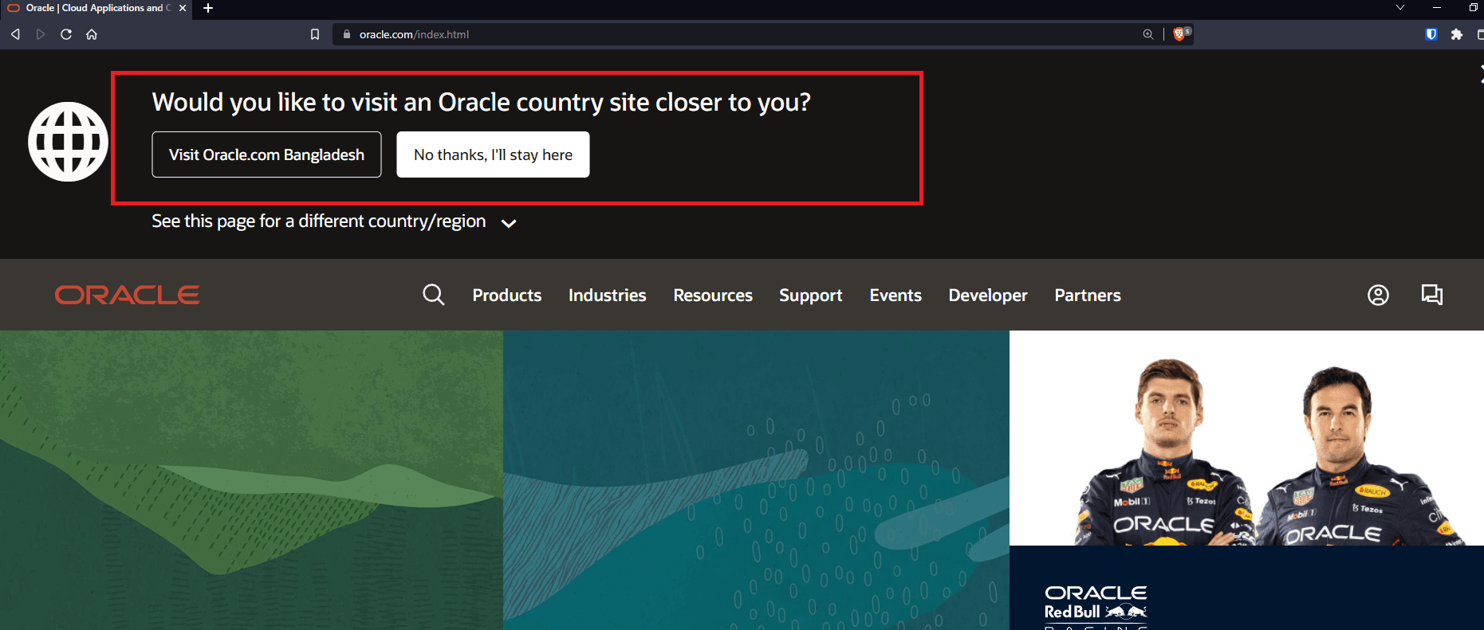The image size is (1484, 630).
Task: Click the teal abstract hero tile
Action: pos(756,480)
